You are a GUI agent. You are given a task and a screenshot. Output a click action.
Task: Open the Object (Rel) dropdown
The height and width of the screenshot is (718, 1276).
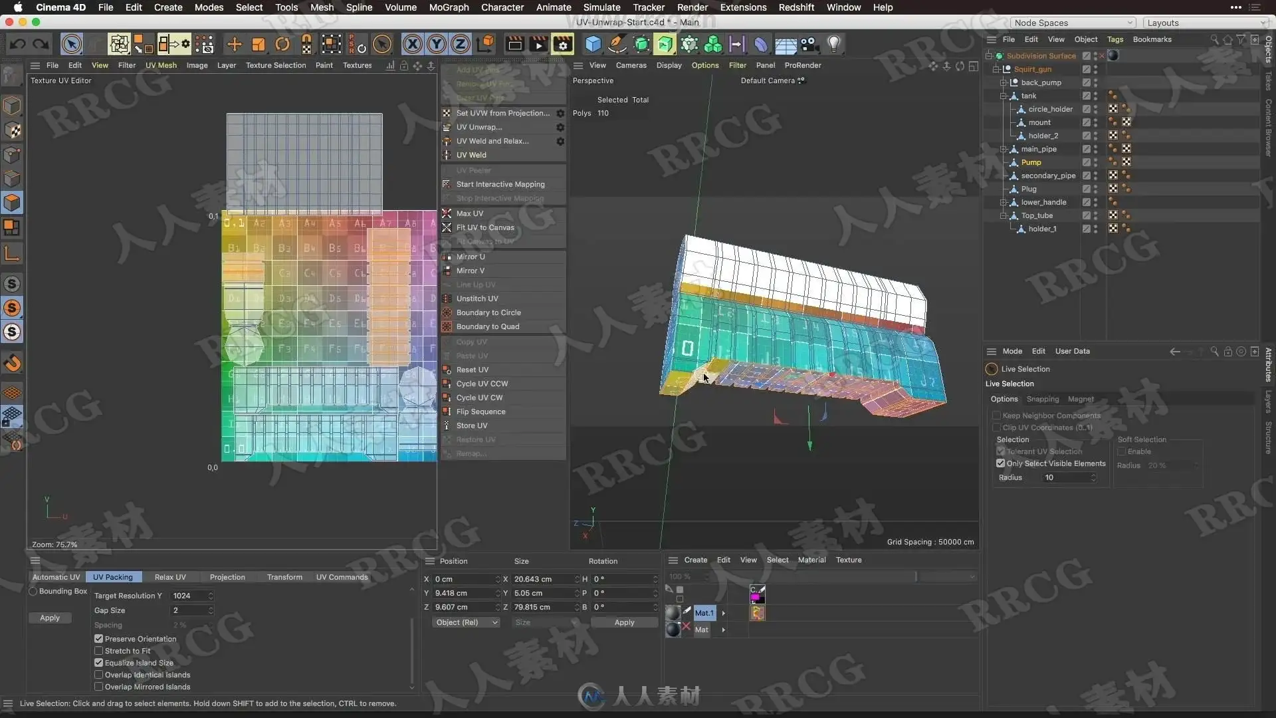(466, 622)
